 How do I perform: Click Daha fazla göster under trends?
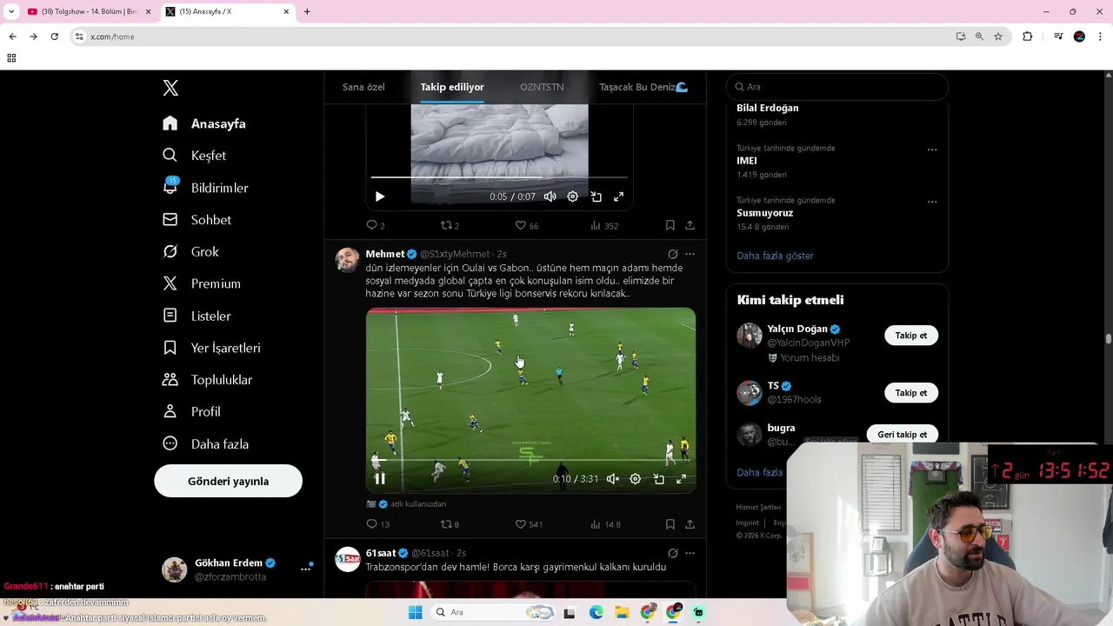coord(775,256)
